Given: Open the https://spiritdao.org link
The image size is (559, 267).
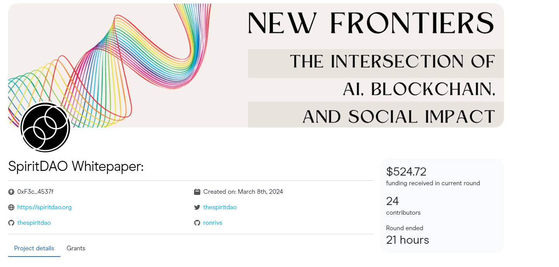Looking at the screenshot, I should 44,207.
